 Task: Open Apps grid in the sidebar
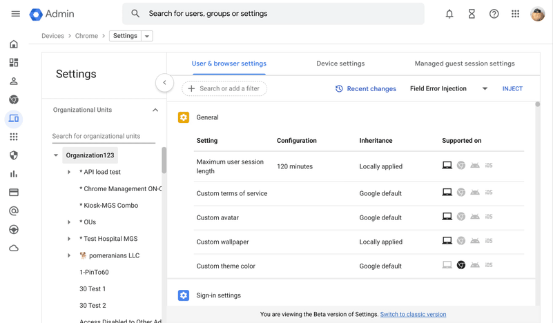(x=14, y=137)
